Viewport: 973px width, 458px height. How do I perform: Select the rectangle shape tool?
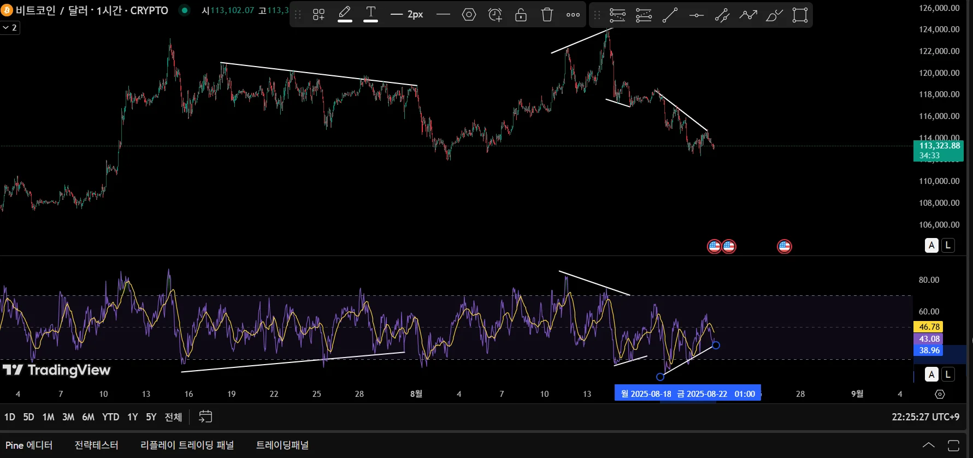point(800,15)
